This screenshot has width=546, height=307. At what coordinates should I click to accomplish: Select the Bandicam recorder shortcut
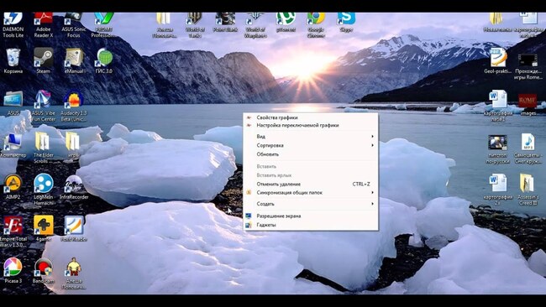tap(44, 270)
